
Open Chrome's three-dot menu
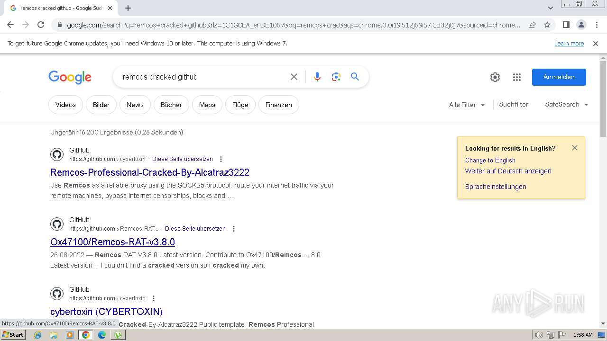coord(597,25)
